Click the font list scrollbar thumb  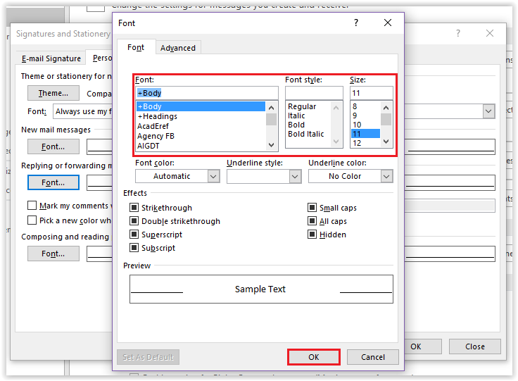pyautogui.click(x=271, y=119)
